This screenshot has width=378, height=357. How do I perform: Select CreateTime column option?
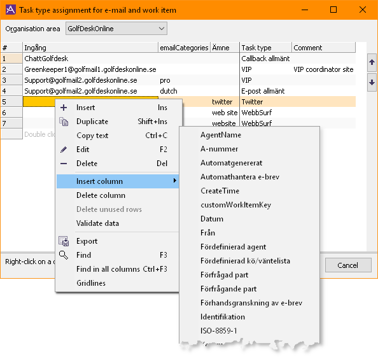click(220, 191)
